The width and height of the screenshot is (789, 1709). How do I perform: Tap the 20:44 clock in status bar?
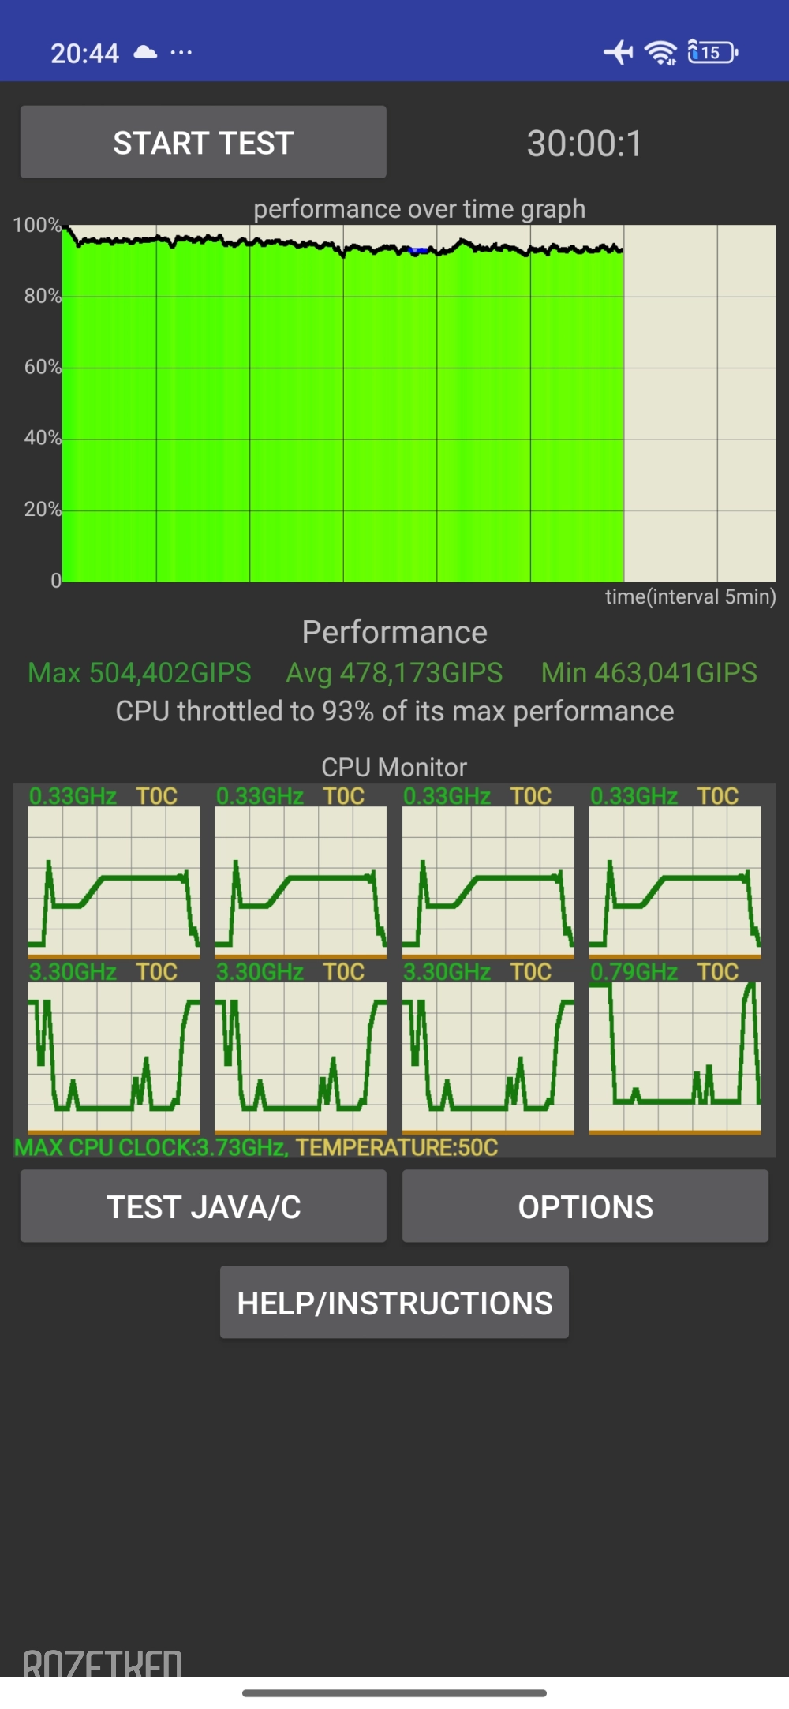pos(84,53)
